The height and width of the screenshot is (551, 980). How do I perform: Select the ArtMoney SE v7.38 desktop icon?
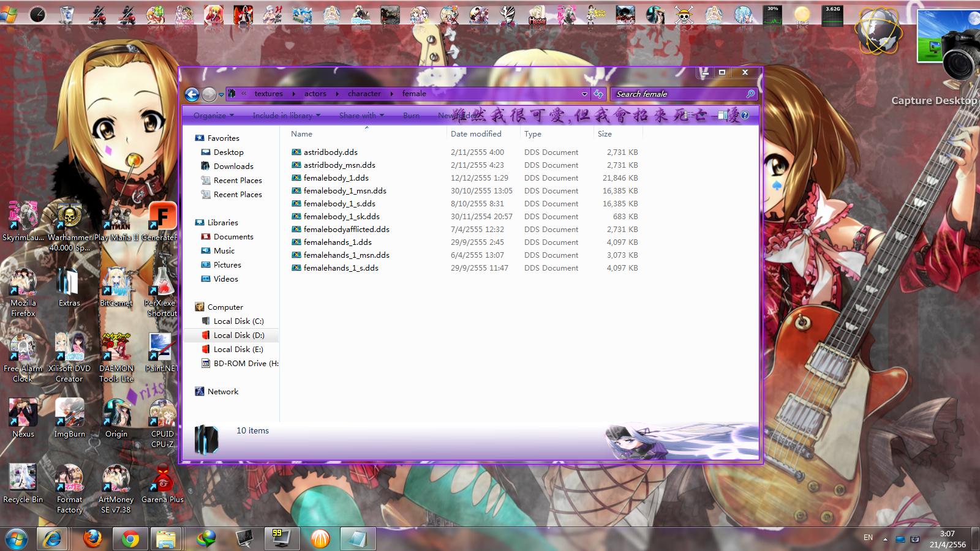coord(116,489)
